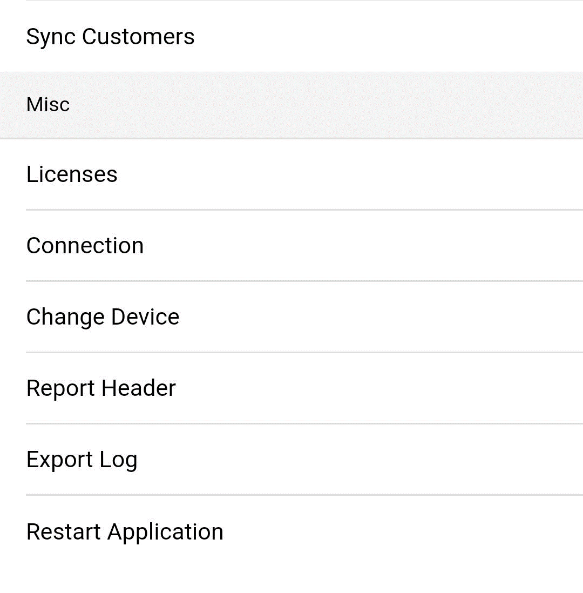
Task: Open the Sync Customers option
Action: tap(291, 36)
